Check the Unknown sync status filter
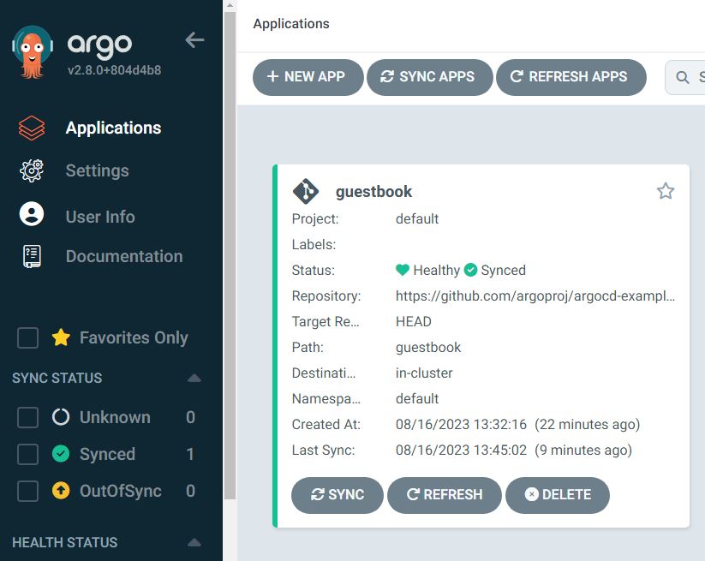The image size is (705, 561). [28, 417]
